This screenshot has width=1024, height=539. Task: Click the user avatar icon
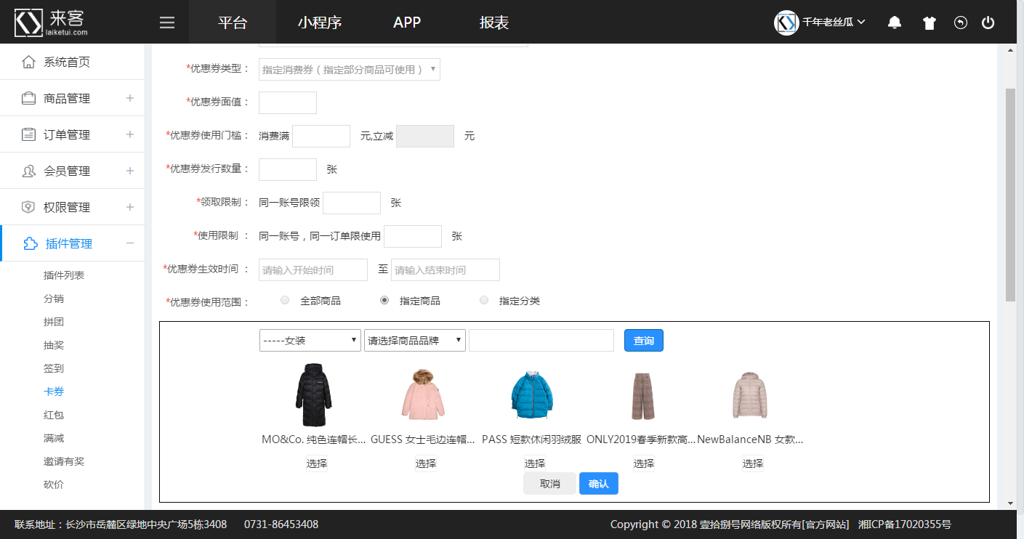[786, 23]
